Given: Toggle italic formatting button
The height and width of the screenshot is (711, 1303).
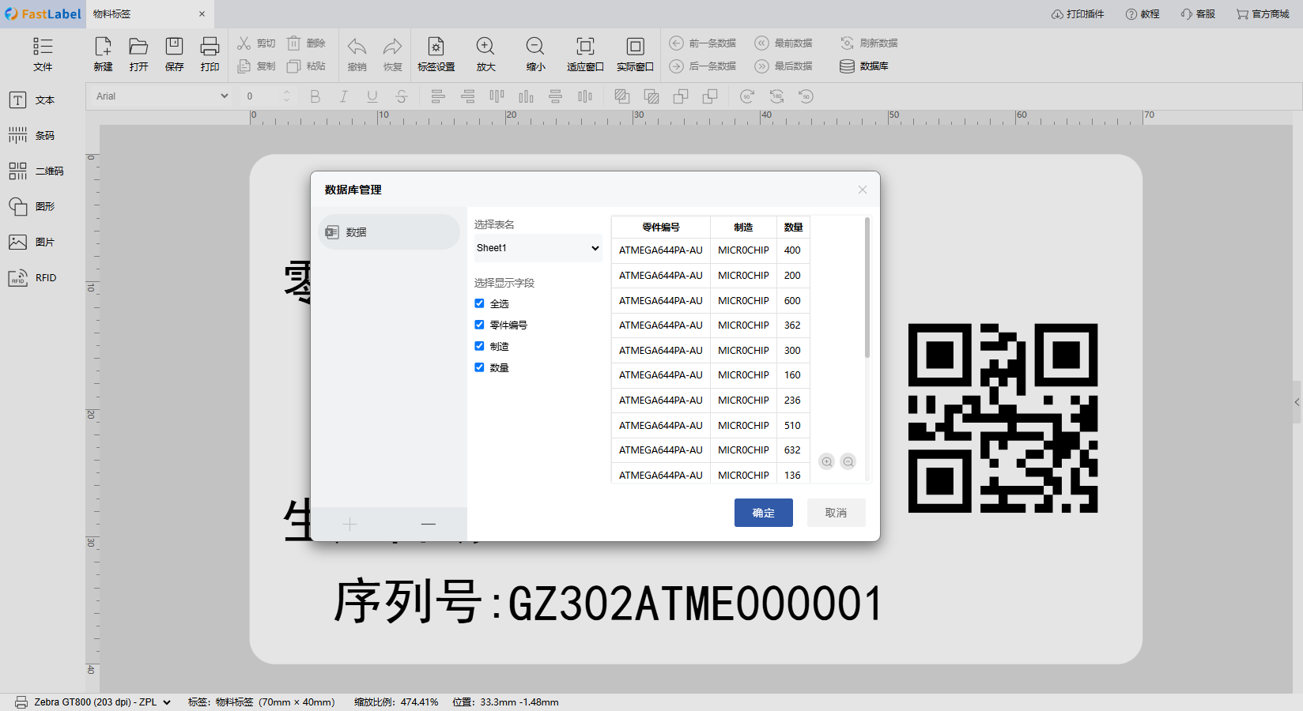Looking at the screenshot, I should click(343, 96).
